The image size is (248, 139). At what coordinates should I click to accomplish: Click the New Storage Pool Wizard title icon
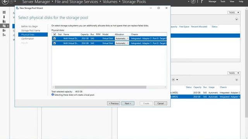pyautogui.click(x=17, y=8)
